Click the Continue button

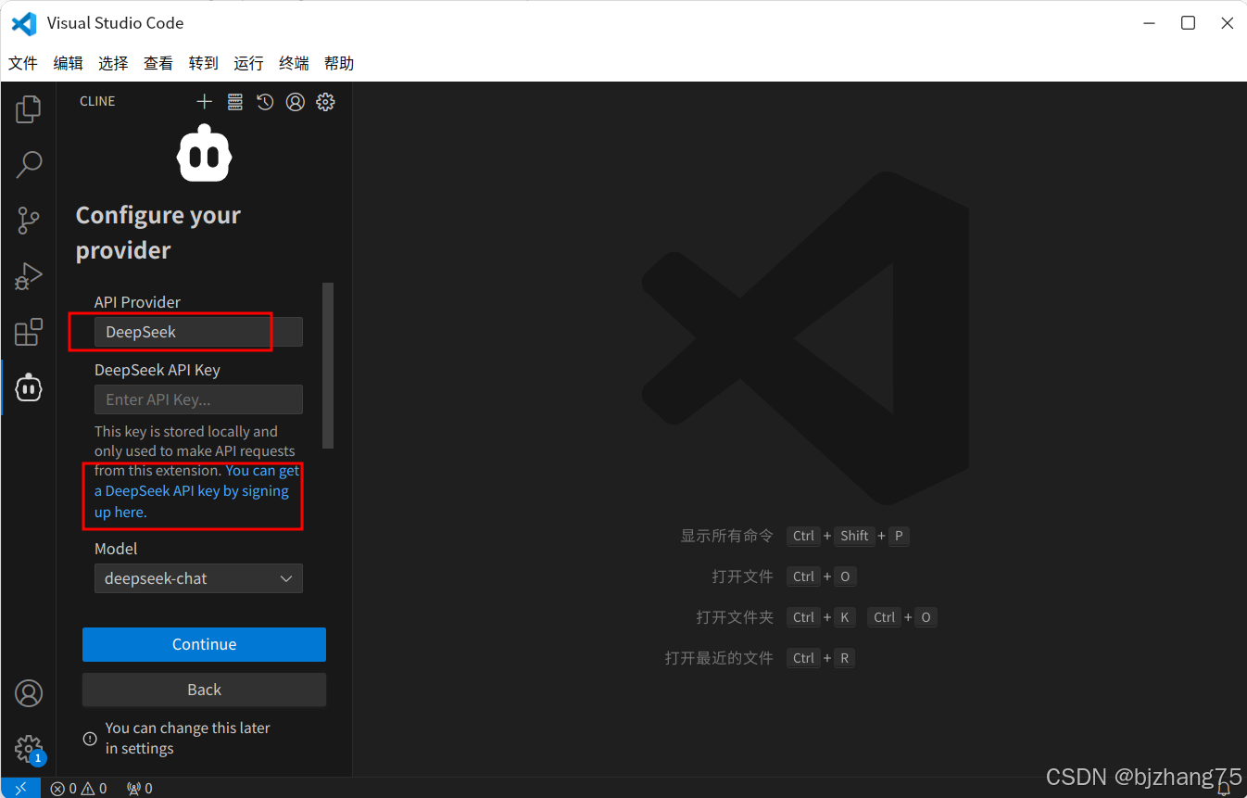pos(204,644)
